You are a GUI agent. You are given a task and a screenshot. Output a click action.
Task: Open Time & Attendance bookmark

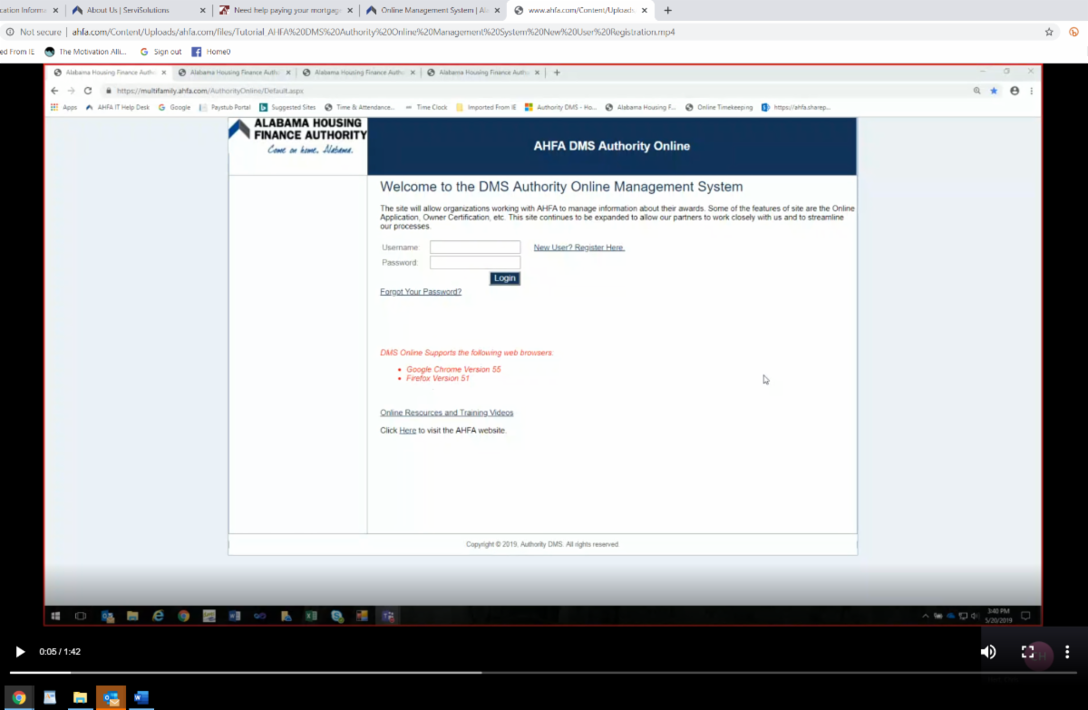(360, 107)
